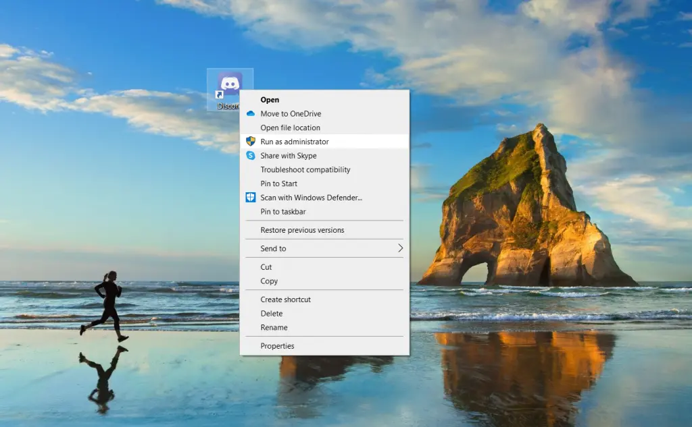Viewport: 692px width, 427px height.
Task: Expand the Send to submenu arrow
Action: (x=400, y=248)
